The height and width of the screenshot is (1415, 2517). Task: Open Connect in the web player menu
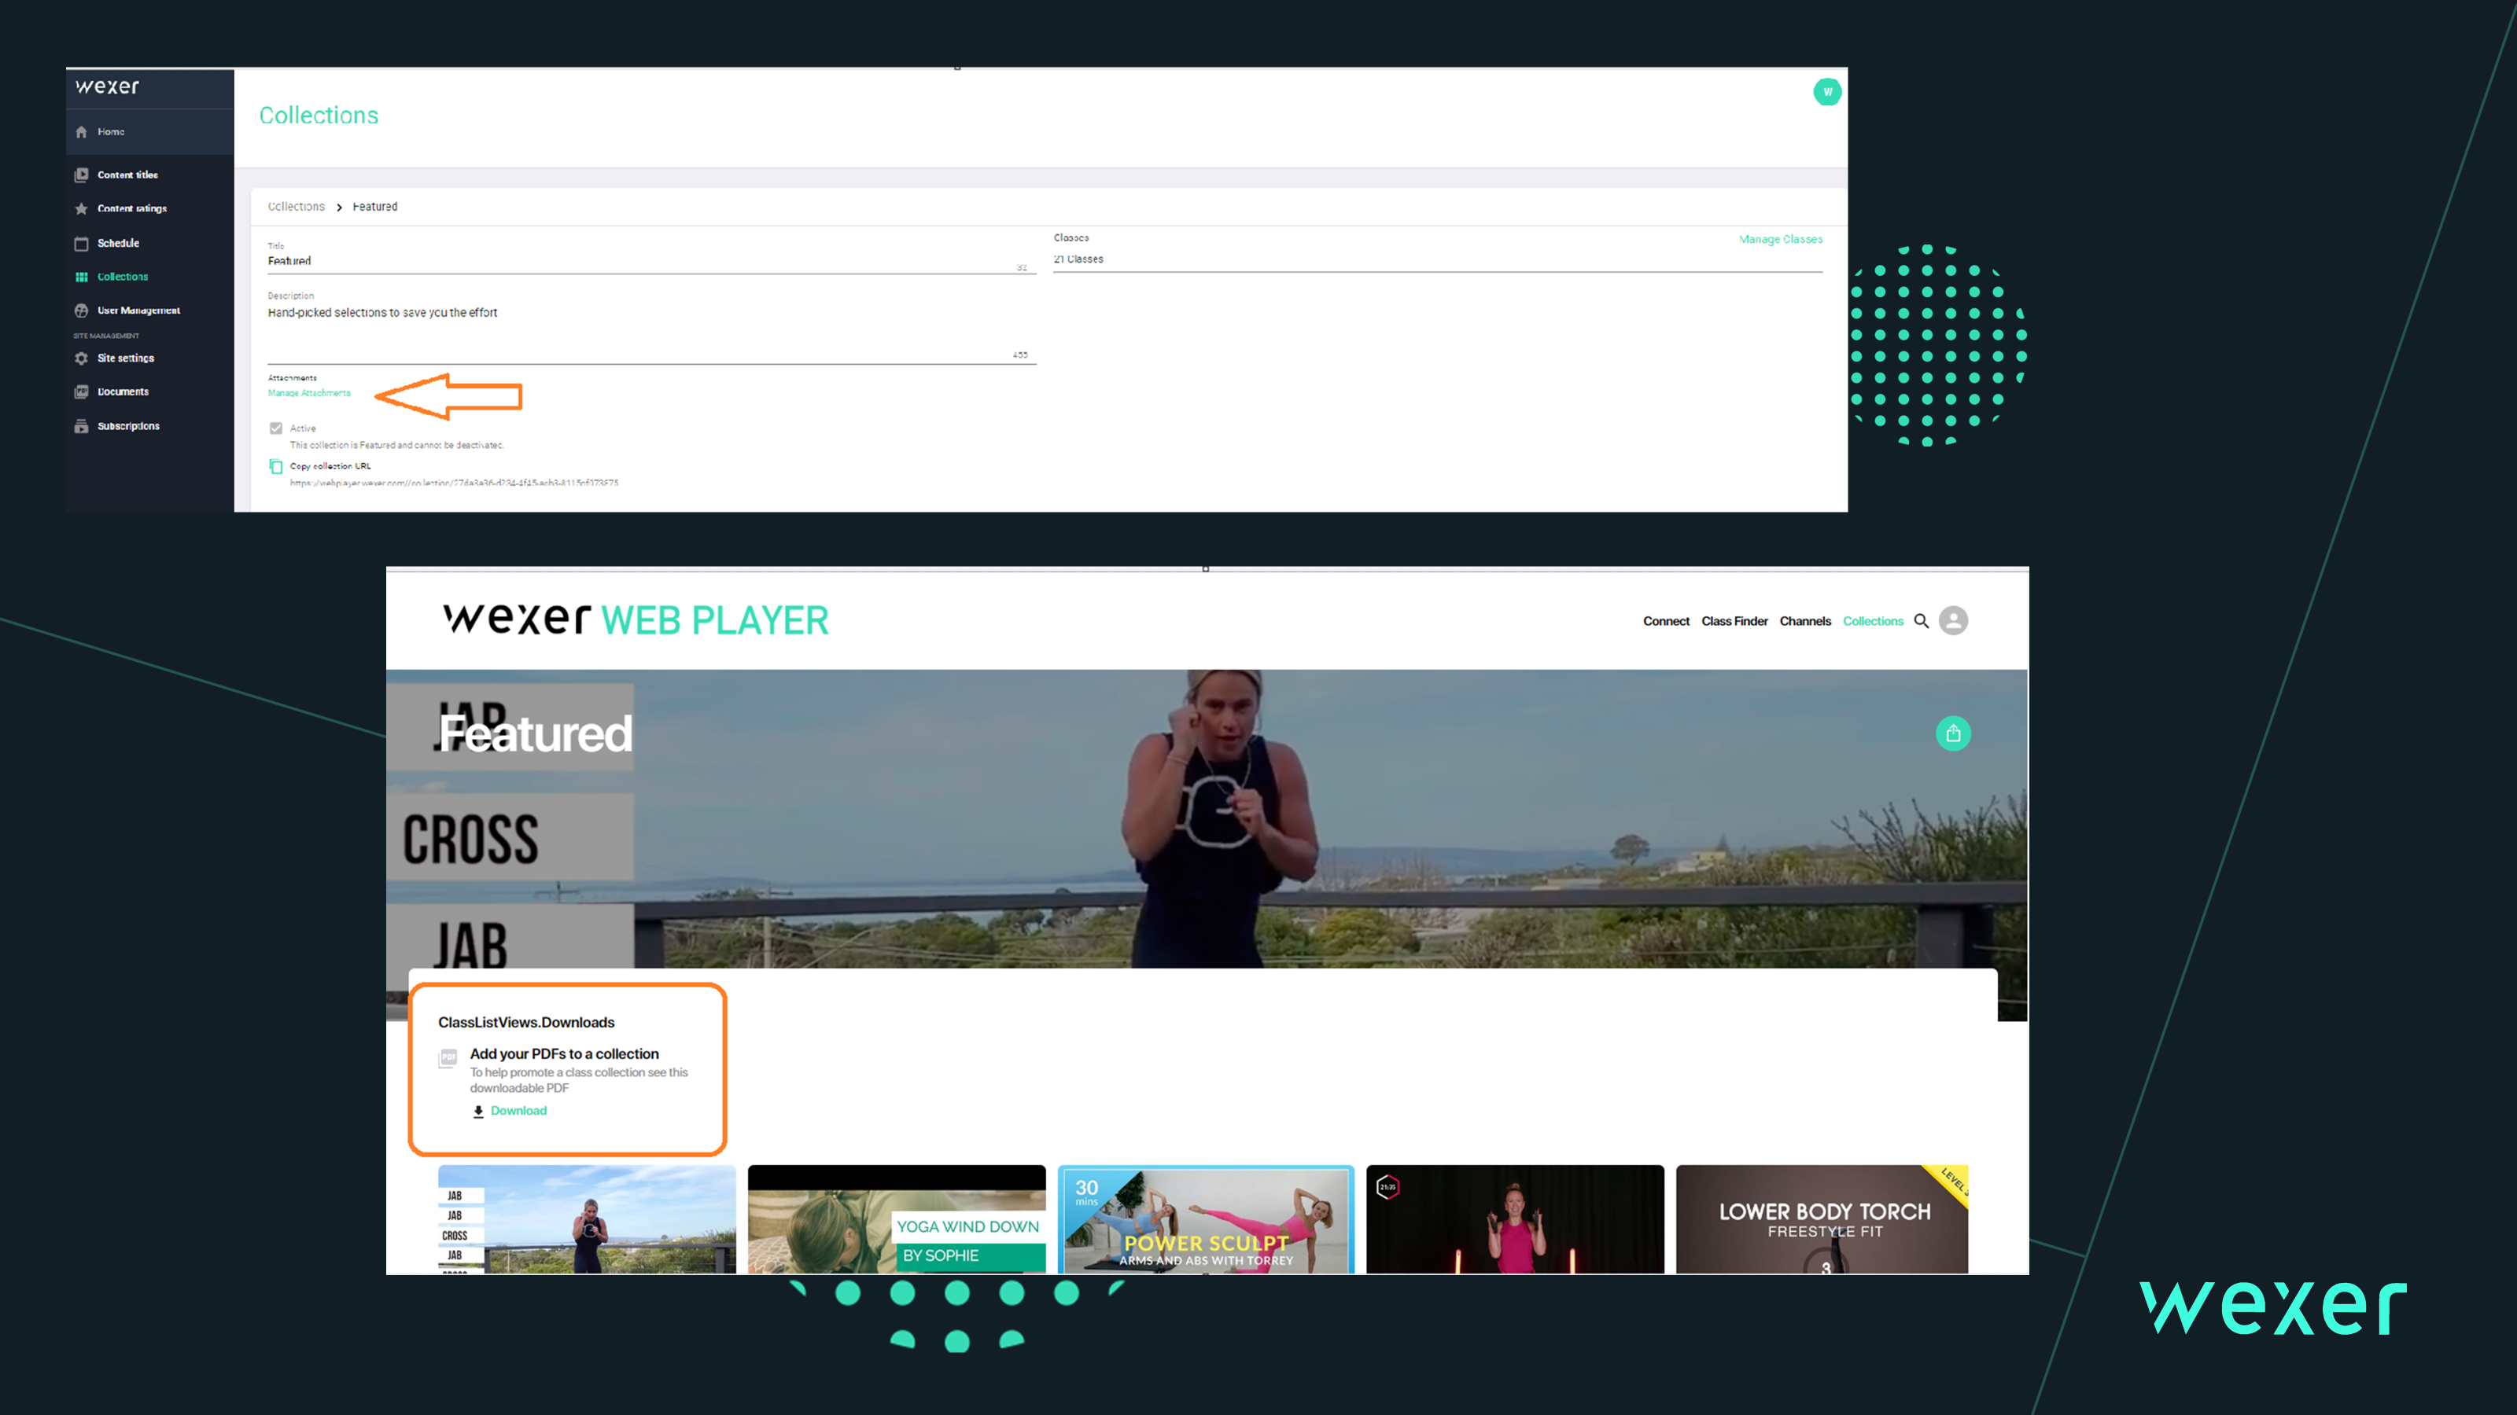[x=1666, y=621]
